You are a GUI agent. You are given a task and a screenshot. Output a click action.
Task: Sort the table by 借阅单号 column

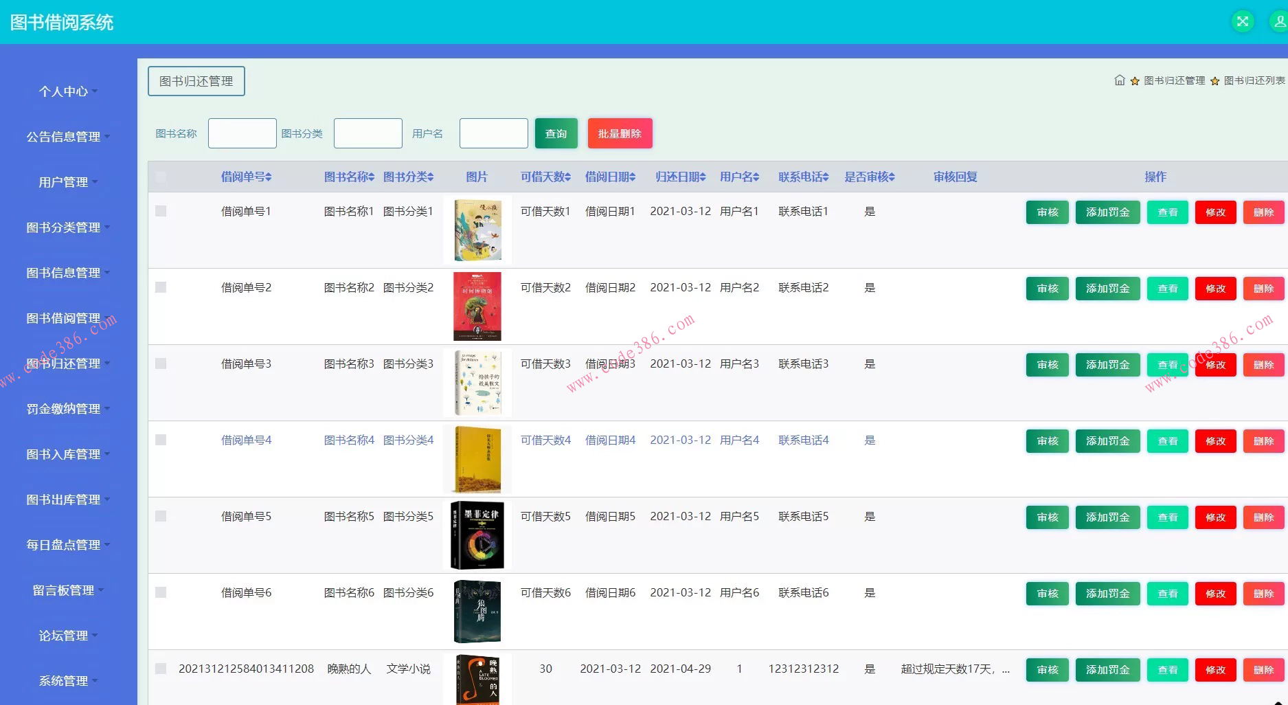(245, 177)
